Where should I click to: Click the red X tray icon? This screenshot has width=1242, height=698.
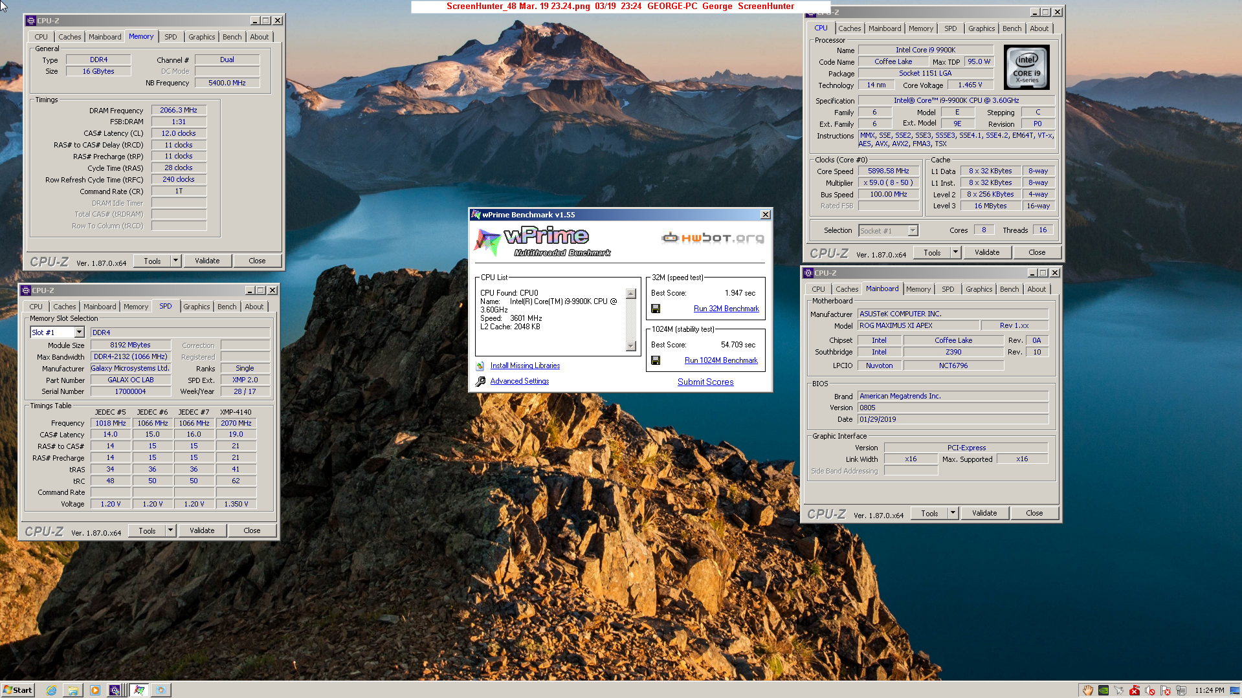[1135, 690]
